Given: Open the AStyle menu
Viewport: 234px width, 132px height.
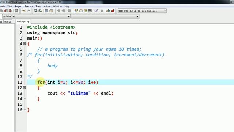Looking at the screenshot, I should tap(47, 6).
